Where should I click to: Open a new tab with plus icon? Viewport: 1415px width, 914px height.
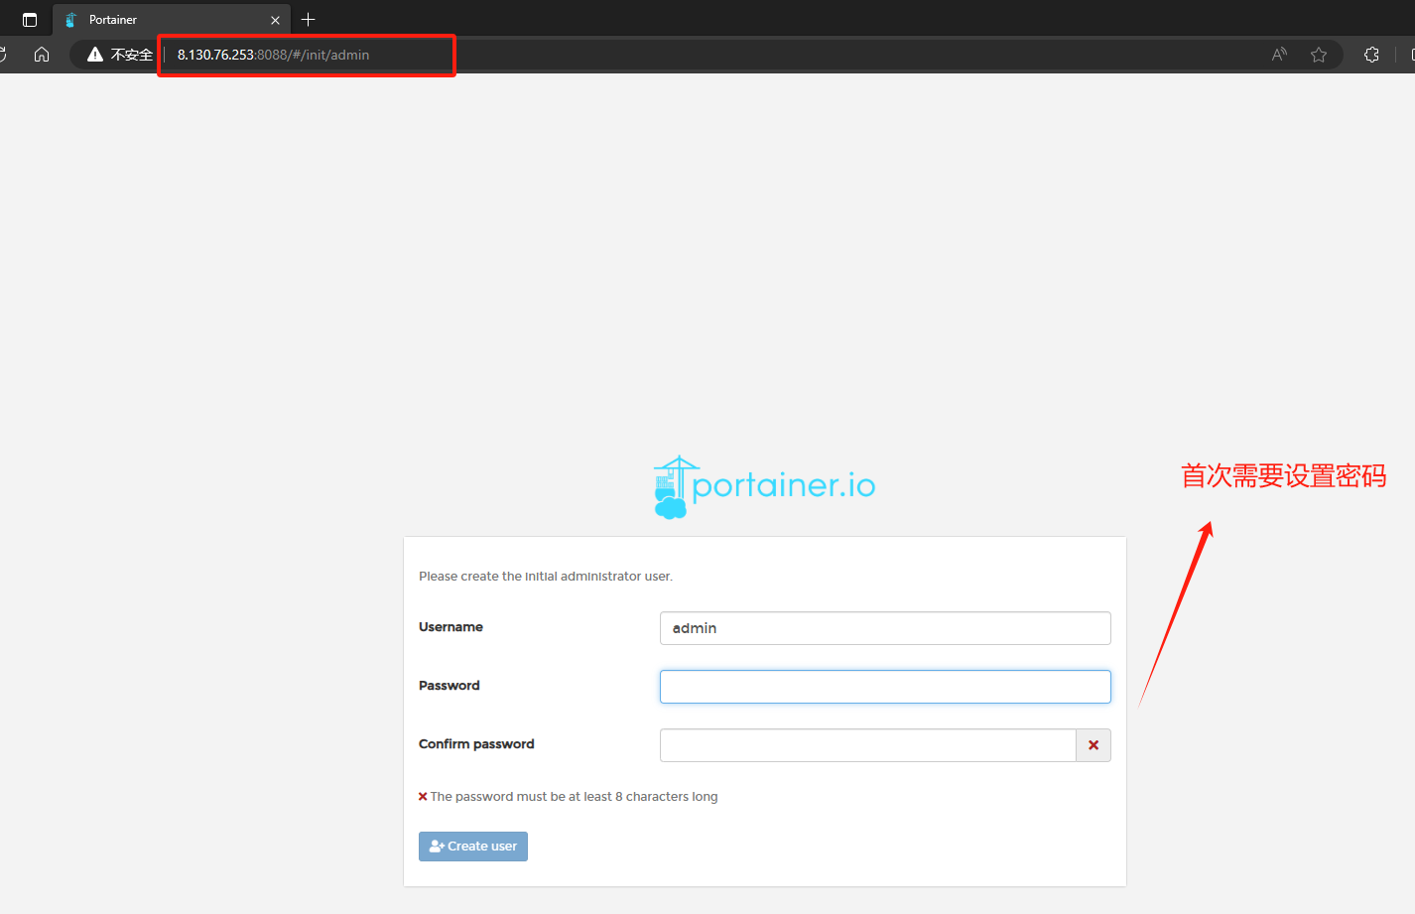click(x=308, y=19)
